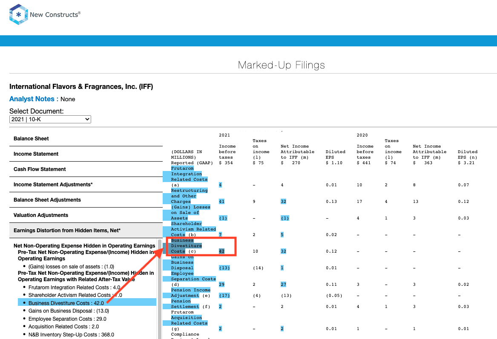
Task: Click the 2021 column header
Action: point(224,135)
